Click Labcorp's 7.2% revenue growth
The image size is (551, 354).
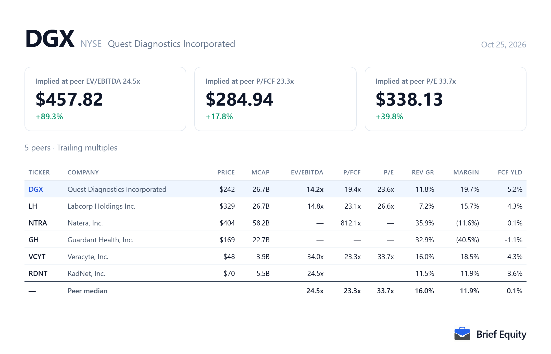pos(427,206)
